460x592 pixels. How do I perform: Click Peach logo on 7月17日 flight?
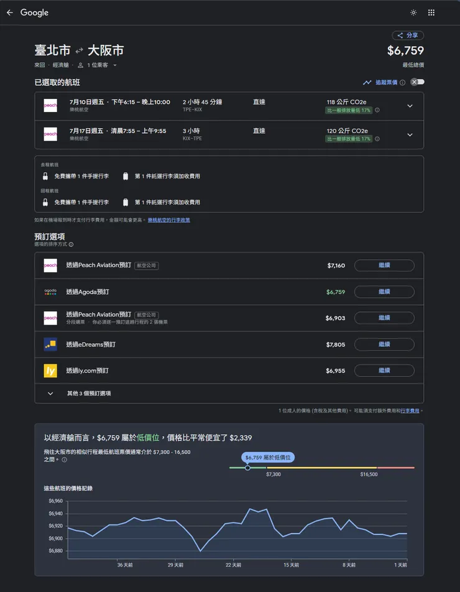click(50, 134)
